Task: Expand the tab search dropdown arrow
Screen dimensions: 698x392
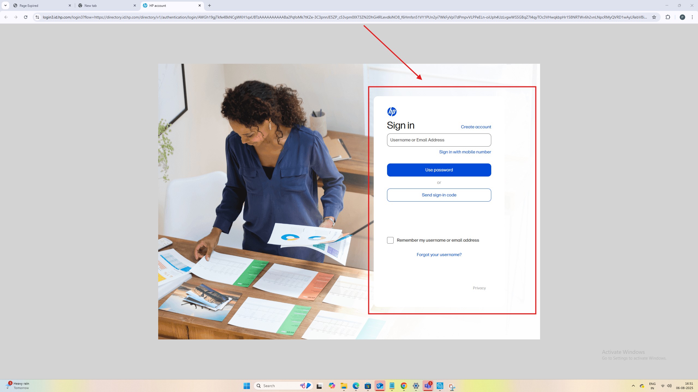Action: click(x=5, y=5)
